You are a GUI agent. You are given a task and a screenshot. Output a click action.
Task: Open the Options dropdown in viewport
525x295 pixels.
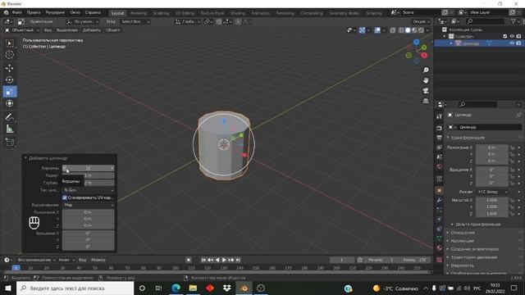coord(421,22)
